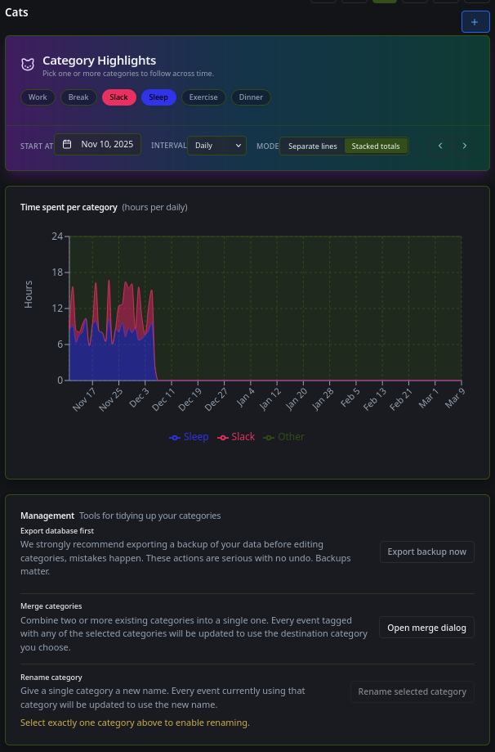Click the cat icon beside Category Highlights

(x=28, y=65)
